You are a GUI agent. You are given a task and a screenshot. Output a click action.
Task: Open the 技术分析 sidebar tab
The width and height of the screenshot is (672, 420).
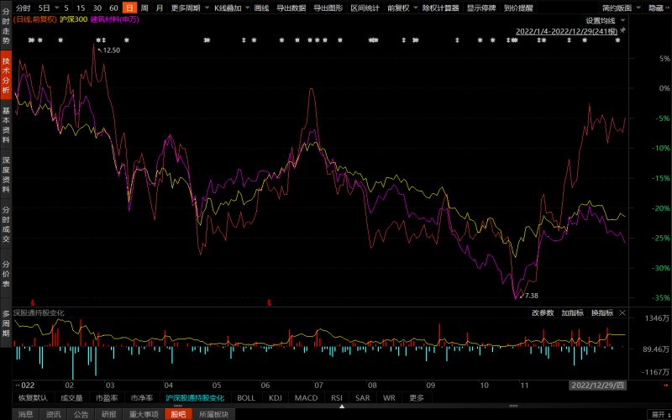[x=6, y=75]
